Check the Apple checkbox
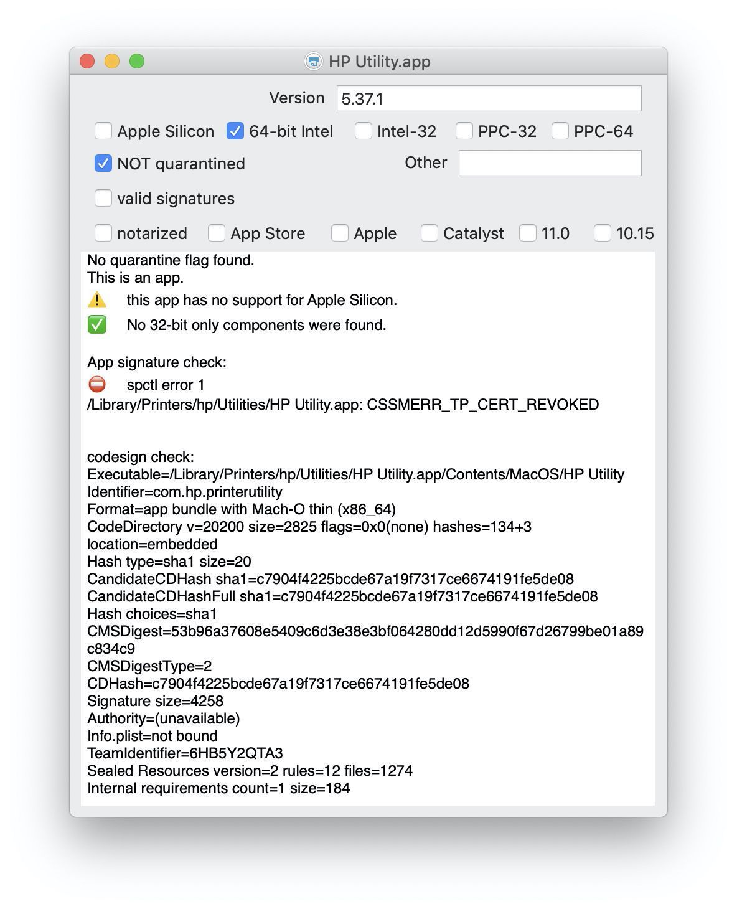Screen dimensions: 737x909 click(340, 233)
